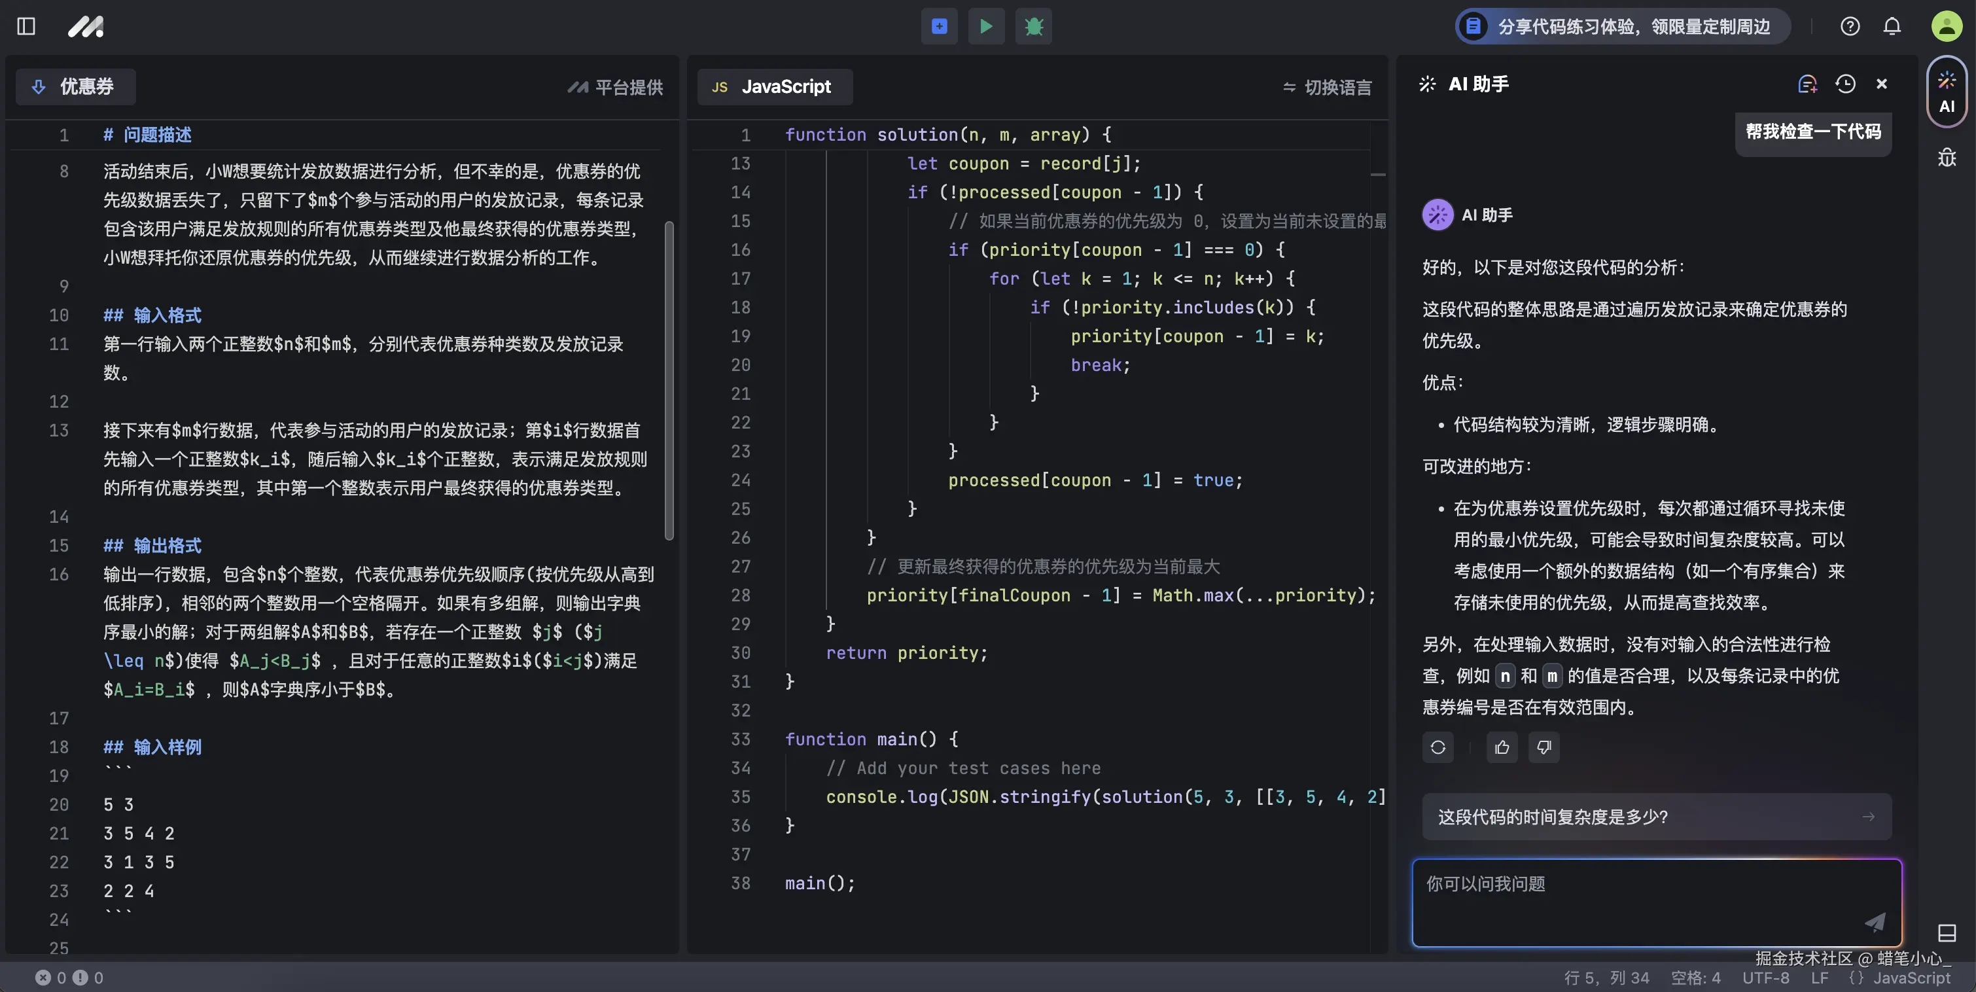Click the bug Debug button in top toolbar
1976x992 pixels.
tap(1033, 27)
